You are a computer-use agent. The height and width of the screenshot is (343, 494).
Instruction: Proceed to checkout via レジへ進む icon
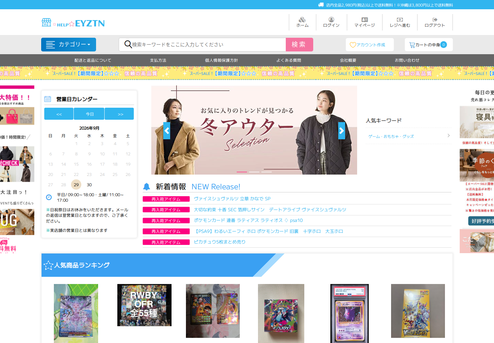pos(400,20)
